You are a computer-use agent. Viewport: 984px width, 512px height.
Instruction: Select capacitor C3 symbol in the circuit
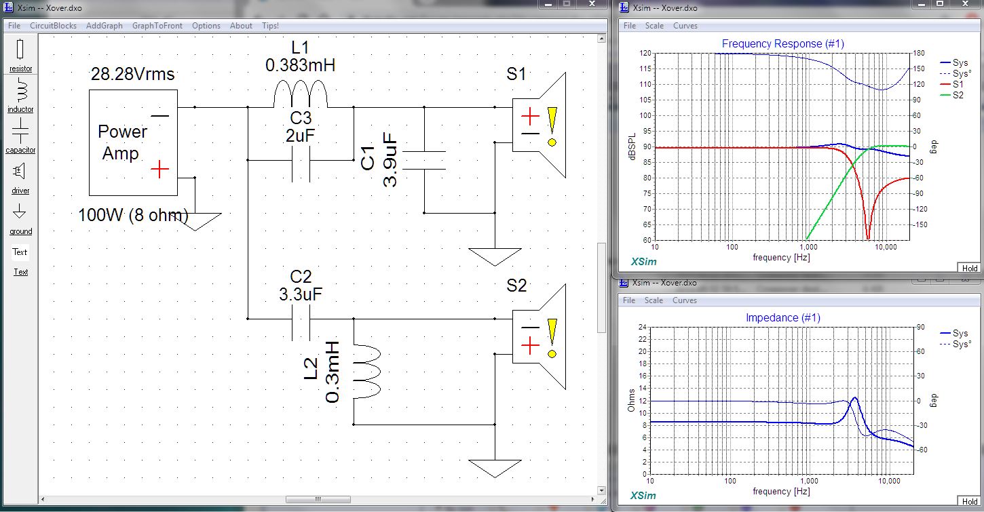pyautogui.click(x=300, y=160)
